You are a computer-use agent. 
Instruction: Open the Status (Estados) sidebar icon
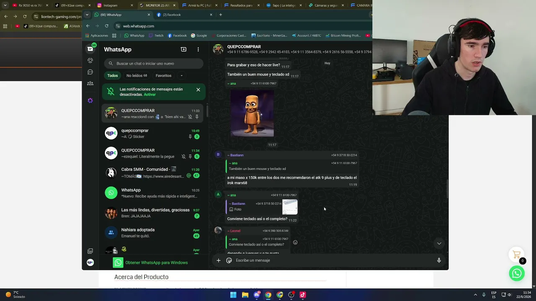click(x=90, y=61)
